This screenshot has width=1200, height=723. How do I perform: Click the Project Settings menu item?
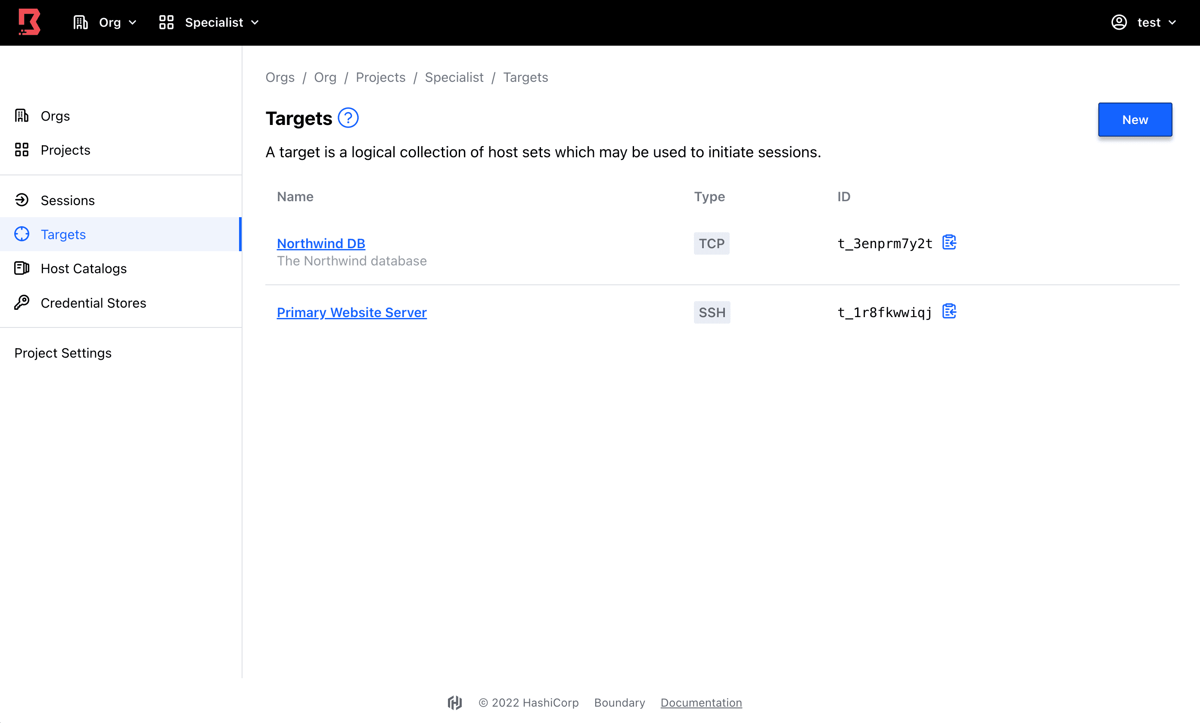(x=64, y=352)
